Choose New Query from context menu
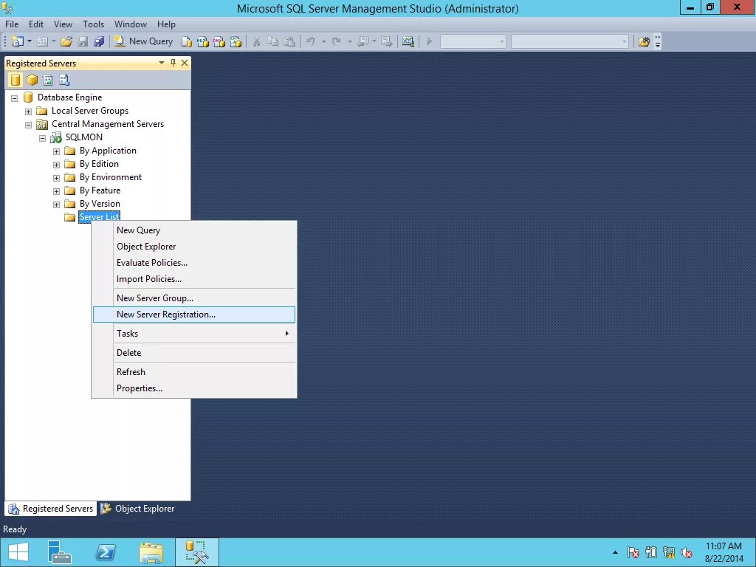This screenshot has width=756, height=567. point(194,230)
